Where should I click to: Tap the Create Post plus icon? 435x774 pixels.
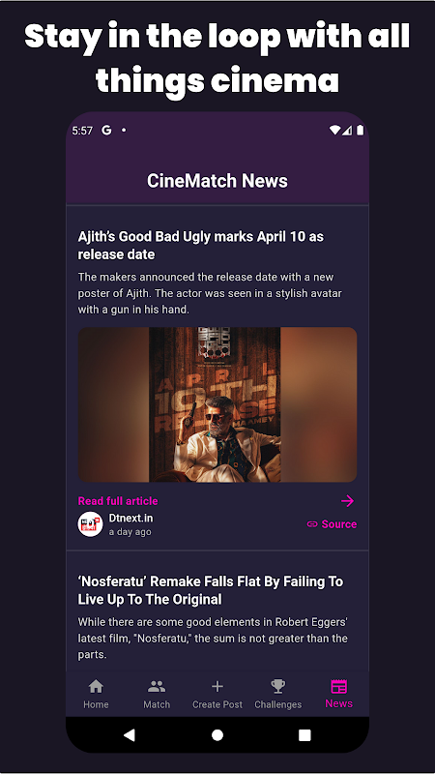point(217,686)
